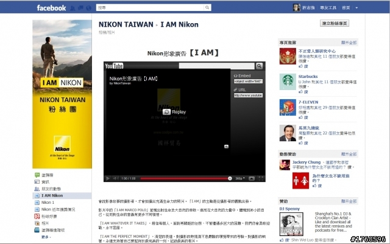Image resolution: width=390 pixels, height=244 pixels.
Task: Show all recommended pages
Action: pos(349,43)
